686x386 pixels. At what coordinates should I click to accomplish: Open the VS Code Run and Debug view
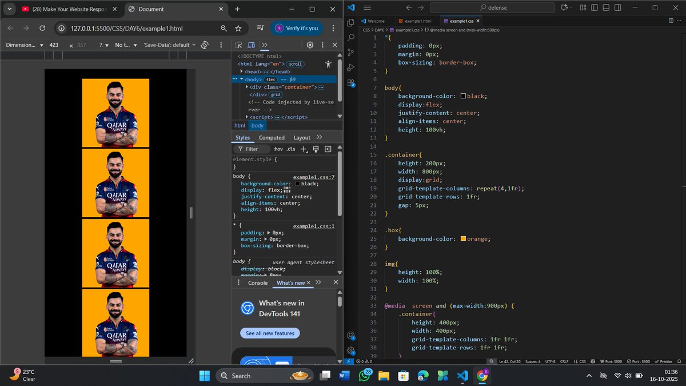coord(351,67)
